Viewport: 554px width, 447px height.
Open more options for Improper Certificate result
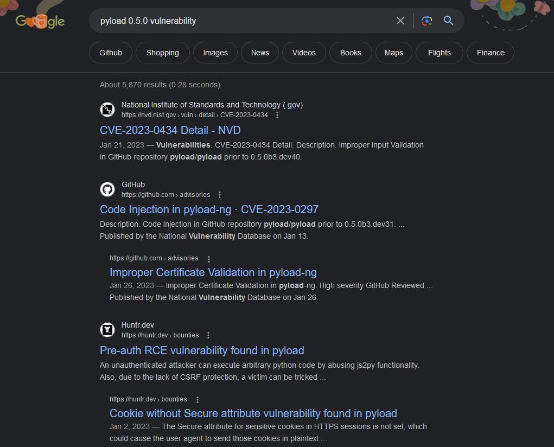(x=209, y=259)
